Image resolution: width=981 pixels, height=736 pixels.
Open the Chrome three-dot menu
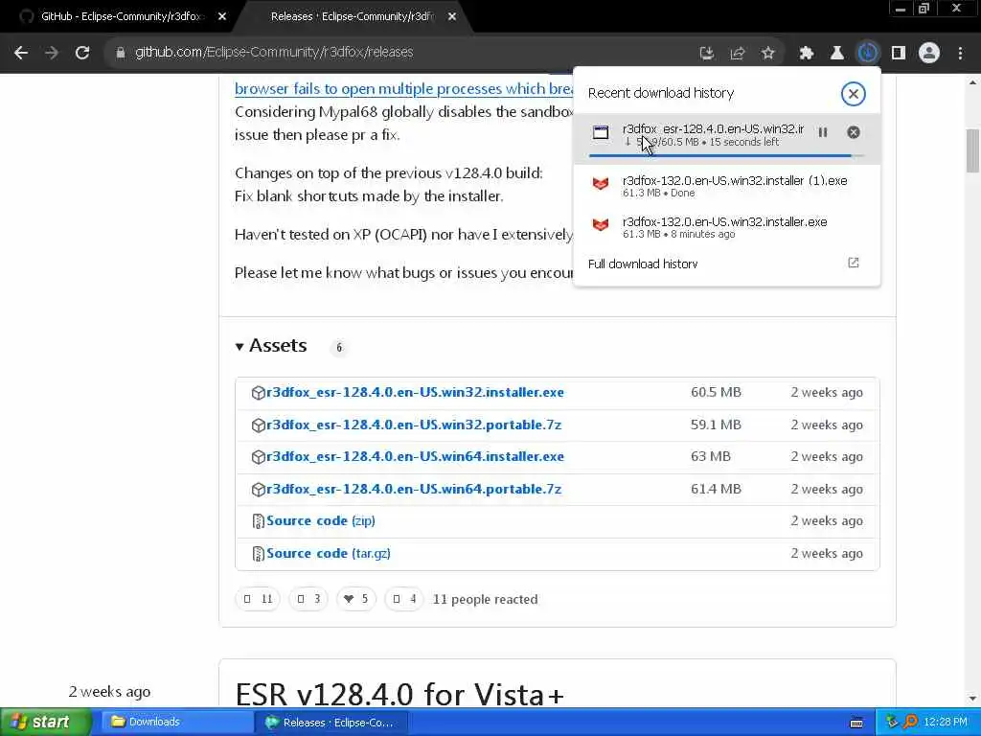click(960, 54)
